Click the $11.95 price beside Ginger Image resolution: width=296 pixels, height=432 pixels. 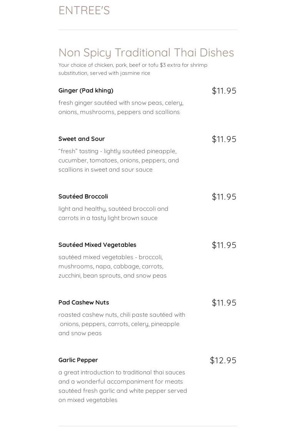(x=224, y=91)
